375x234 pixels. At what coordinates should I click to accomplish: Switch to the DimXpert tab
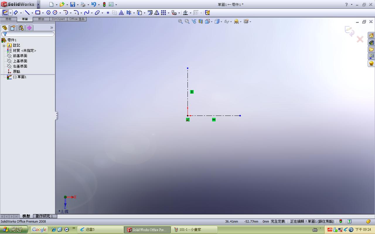tap(58, 19)
